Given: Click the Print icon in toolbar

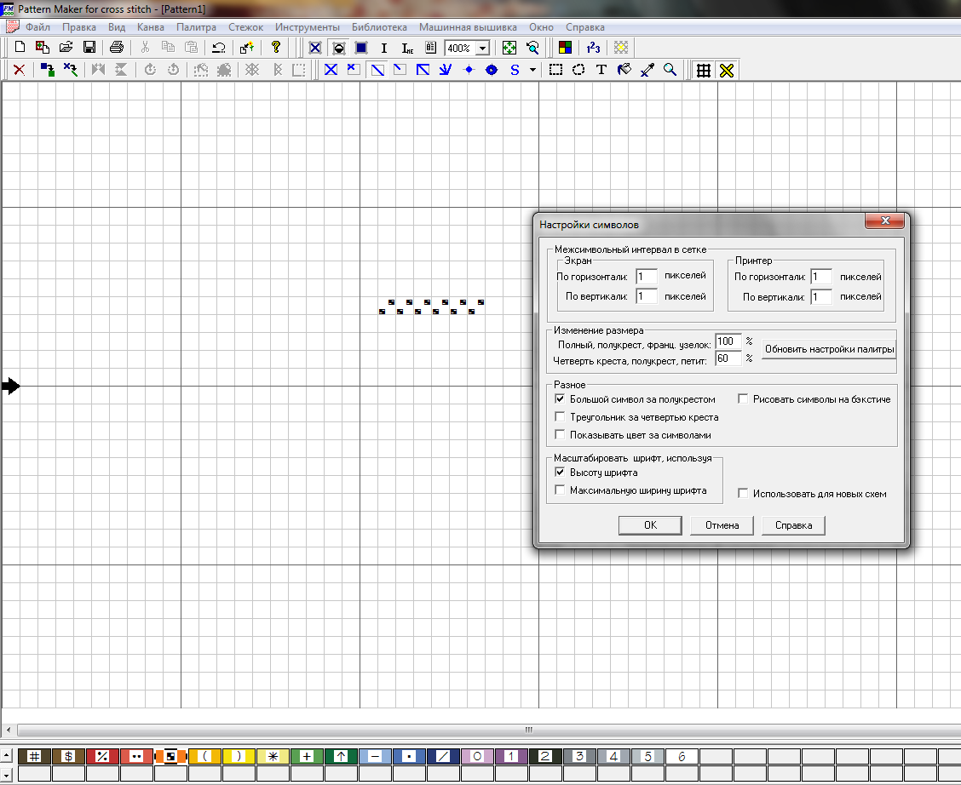Looking at the screenshot, I should tap(117, 48).
